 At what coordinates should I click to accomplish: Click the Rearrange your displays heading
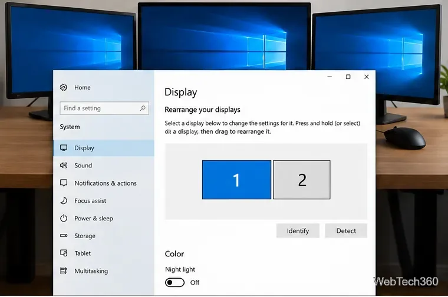tap(202, 110)
